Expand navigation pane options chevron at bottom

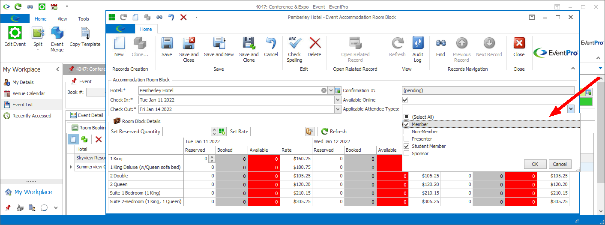pyautogui.click(x=56, y=208)
